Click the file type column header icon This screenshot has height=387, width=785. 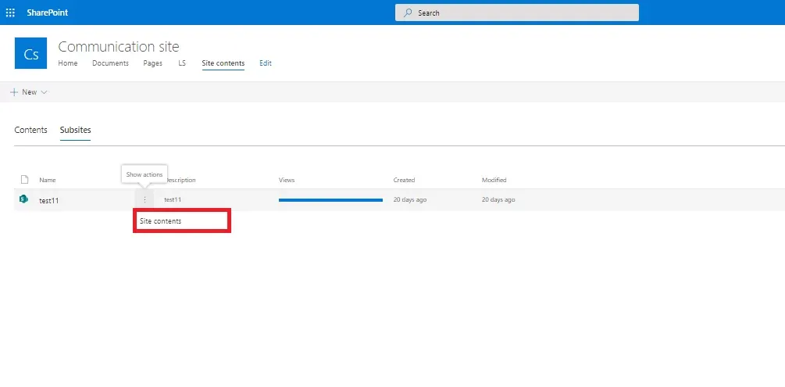coord(24,180)
